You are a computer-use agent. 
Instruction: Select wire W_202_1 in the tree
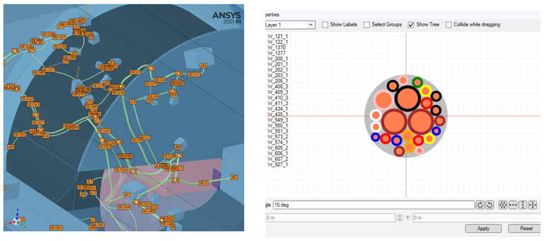pyautogui.click(x=277, y=70)
